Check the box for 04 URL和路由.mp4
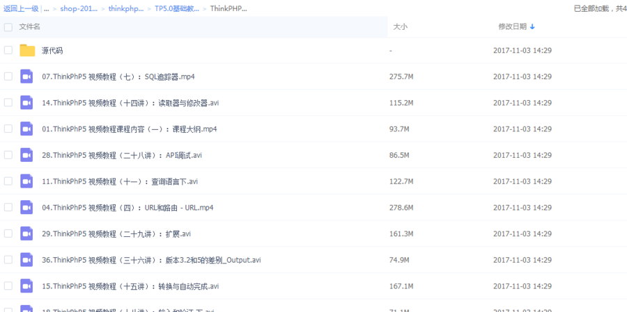This screenshot has width=627, height=312. (8, 208)
